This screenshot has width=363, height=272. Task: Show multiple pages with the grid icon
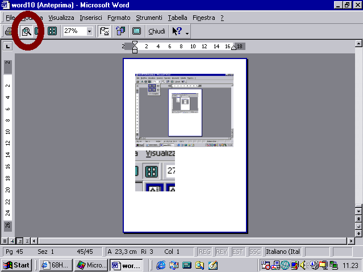(x=52, y=31)
